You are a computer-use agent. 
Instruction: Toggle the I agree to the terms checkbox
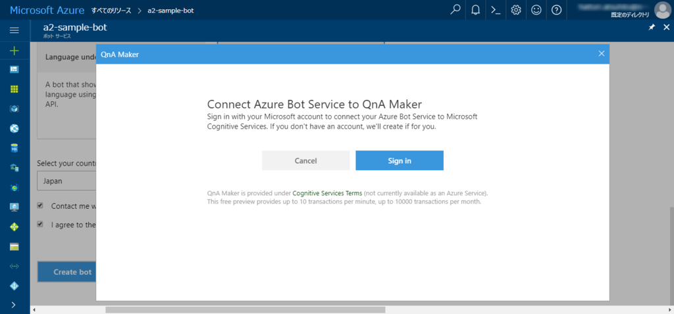point(40,224)
